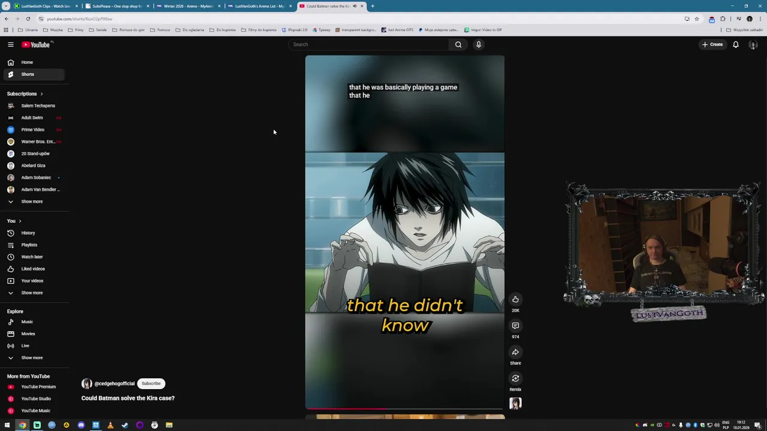
Task: Open the Home page in sidebar
Action: 34,62
